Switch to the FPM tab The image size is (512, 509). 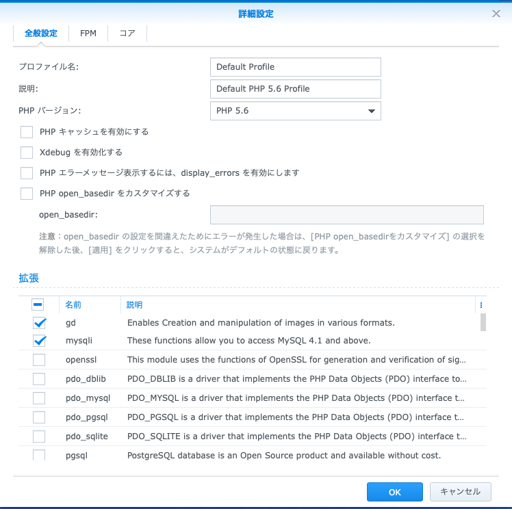pos(88,34)
